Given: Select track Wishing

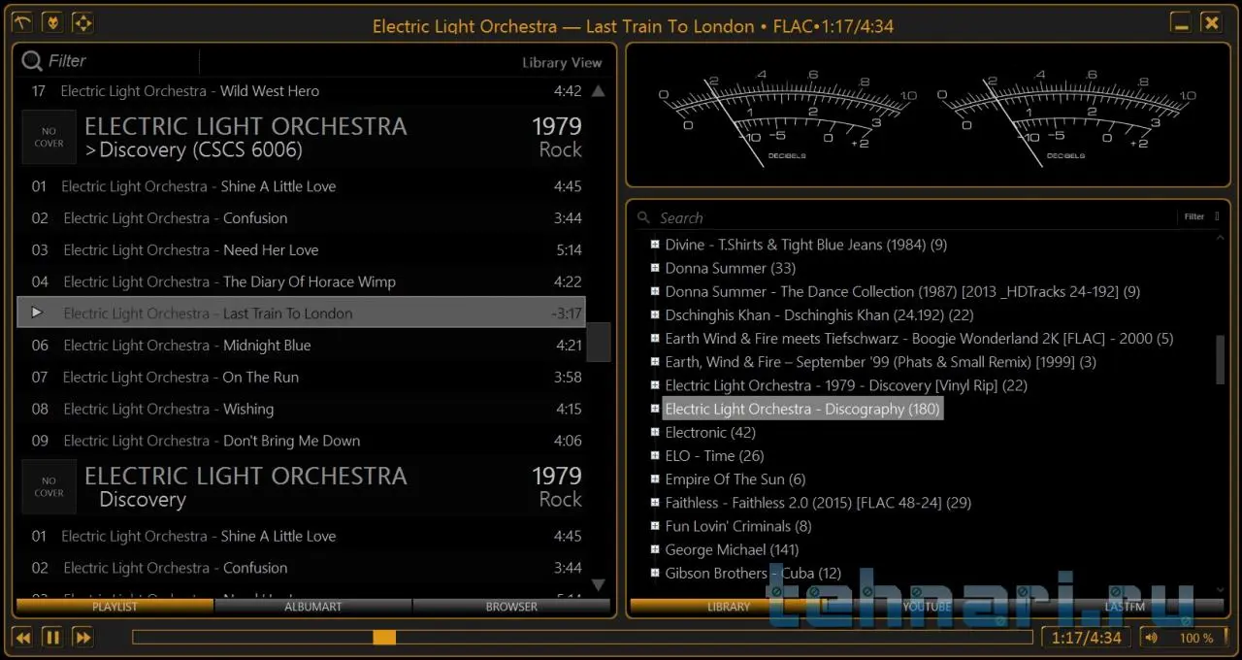Looking at the screenshot, I should click(x=301, y=409).
